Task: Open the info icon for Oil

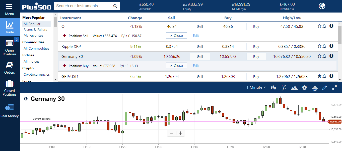Action: pyautogui.click(x=331, y=26)
